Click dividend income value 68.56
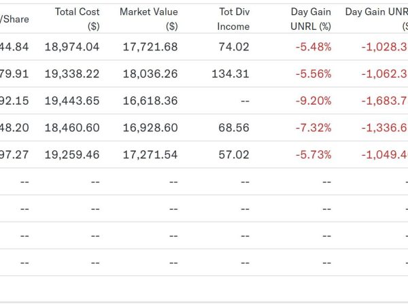The image size is (408, 306). 234,128
